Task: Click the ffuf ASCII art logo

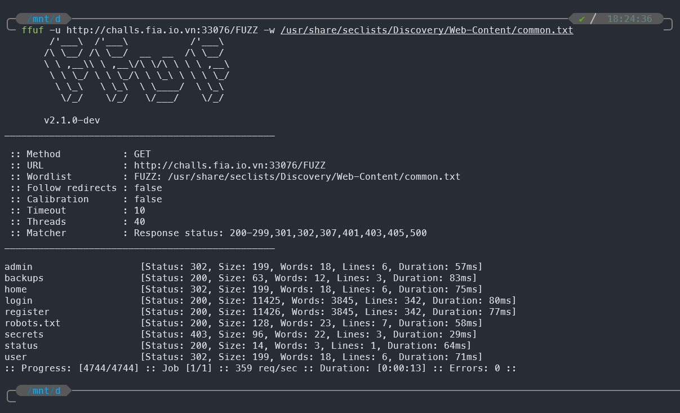Action: [137, 70]
